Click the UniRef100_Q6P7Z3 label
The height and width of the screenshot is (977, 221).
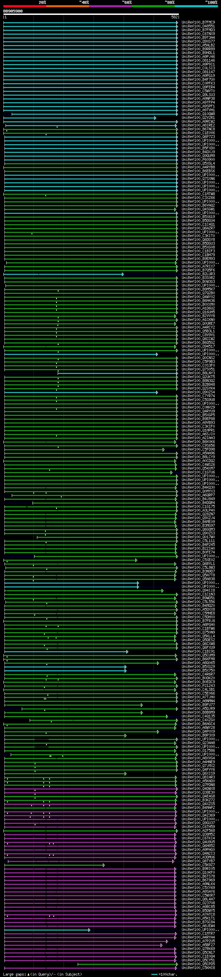pos(198,137)
